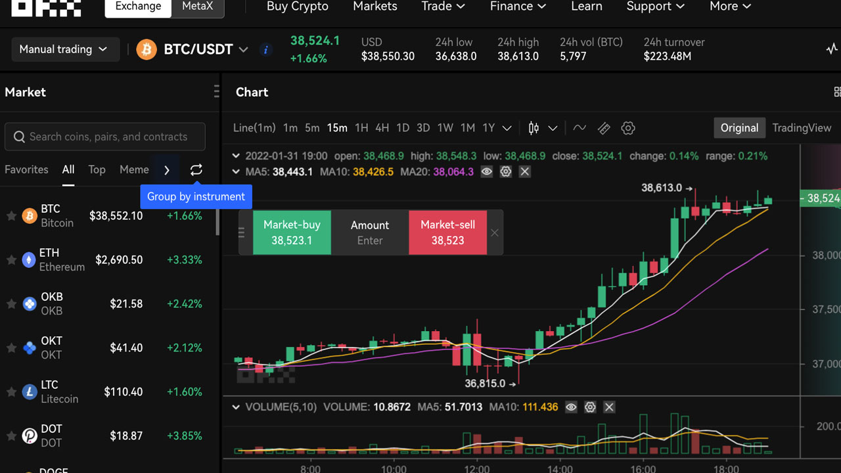
Task: Open chart settings gear in toolbar
Action: pos(628,128)
